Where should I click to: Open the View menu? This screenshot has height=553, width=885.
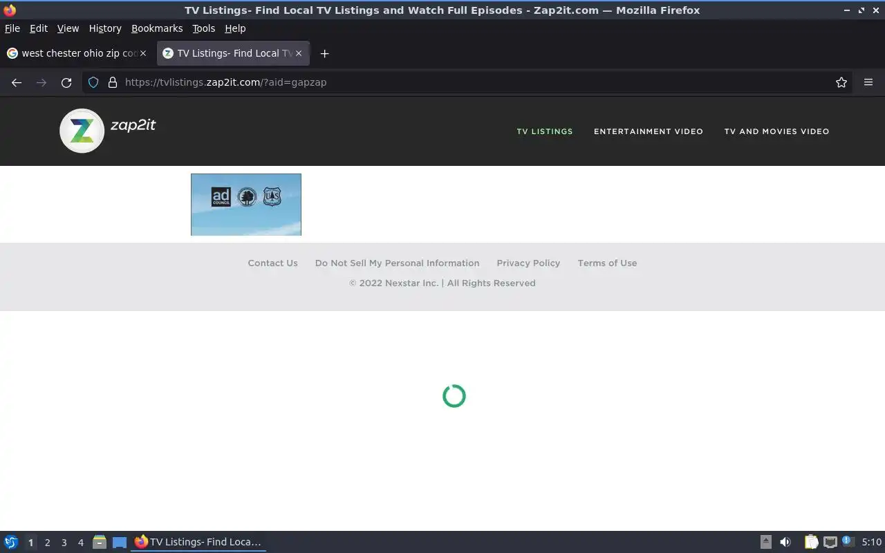point(68,28)
